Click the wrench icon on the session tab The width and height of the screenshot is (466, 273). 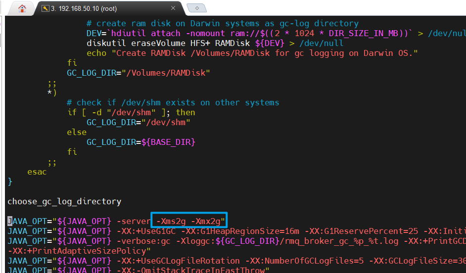click(x=45, y=8)
